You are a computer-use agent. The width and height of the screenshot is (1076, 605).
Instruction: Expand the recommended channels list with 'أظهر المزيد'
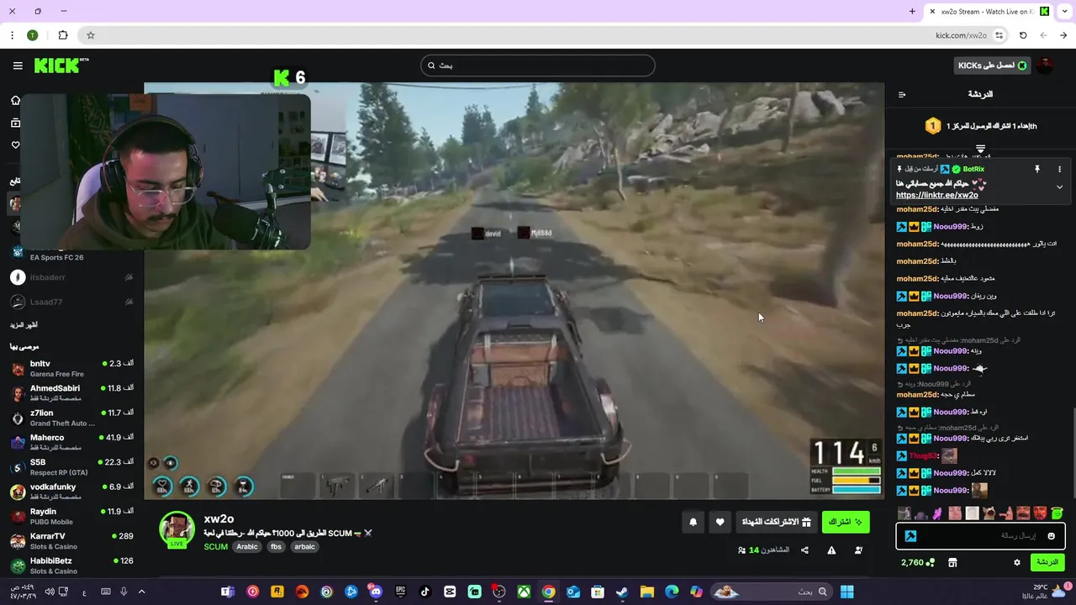point(24,324)
